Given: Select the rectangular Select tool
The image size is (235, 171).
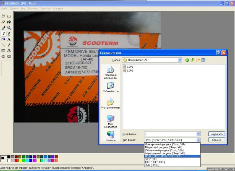Looking at the screenshot, I should click(9, 16).
